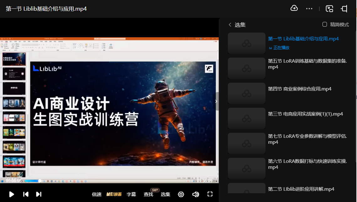Click the 查找 search button
This screenshot has height=202, width=357.
coord(148,194)
